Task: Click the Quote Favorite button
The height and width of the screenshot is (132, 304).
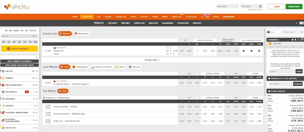Action: [20, 48]
